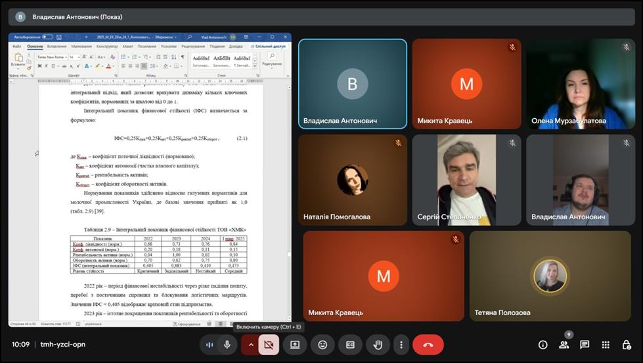The width and height of the screenshot is (643, 363).
Task: Raise hand using the hand icon
Action: tap(378, 345)
